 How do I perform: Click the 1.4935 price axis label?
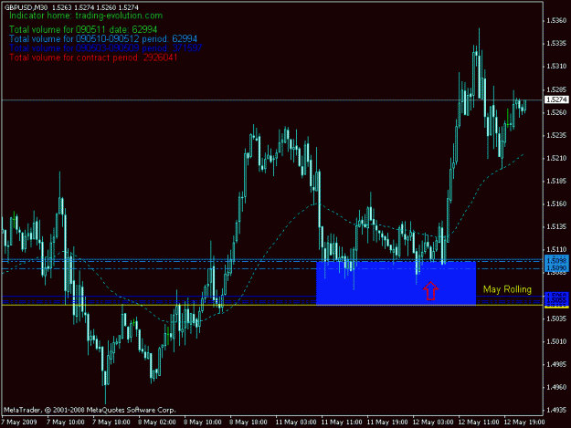tap(556, 410)
